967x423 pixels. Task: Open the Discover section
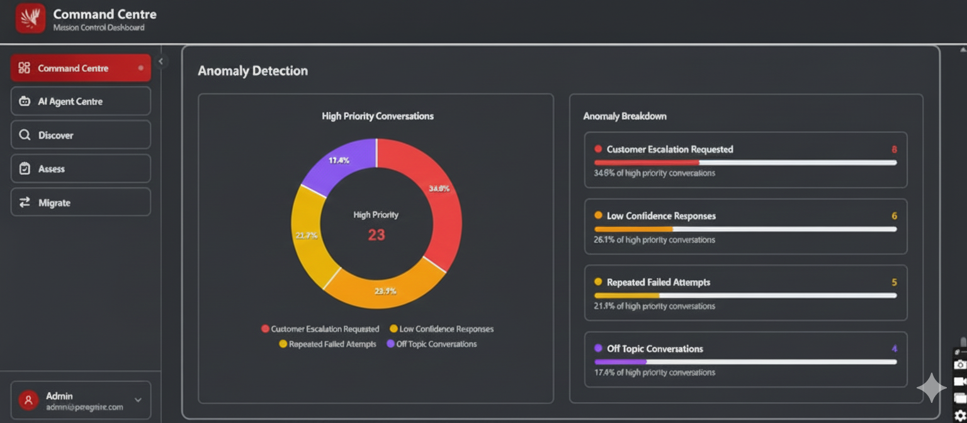tap(81, 135)
